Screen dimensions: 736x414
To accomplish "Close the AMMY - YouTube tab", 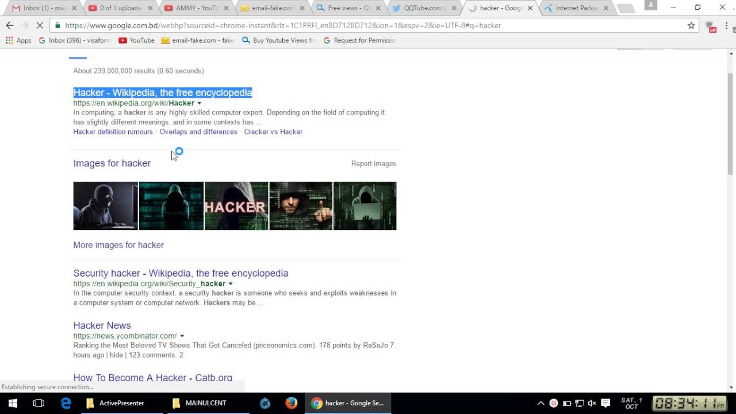I will coord(226,8).
